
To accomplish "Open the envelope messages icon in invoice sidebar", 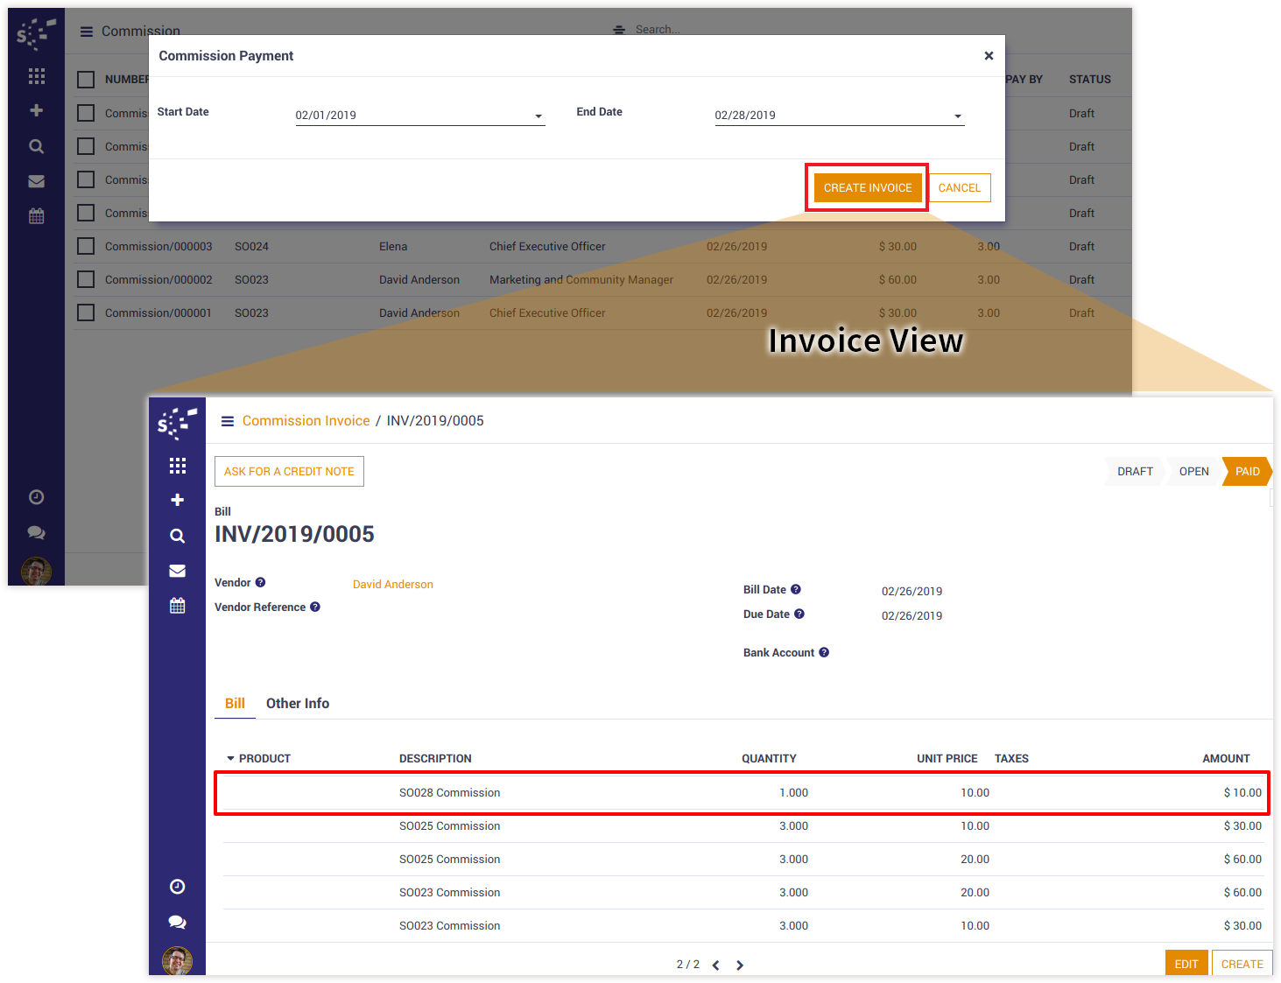I will (x=177, y=571).
